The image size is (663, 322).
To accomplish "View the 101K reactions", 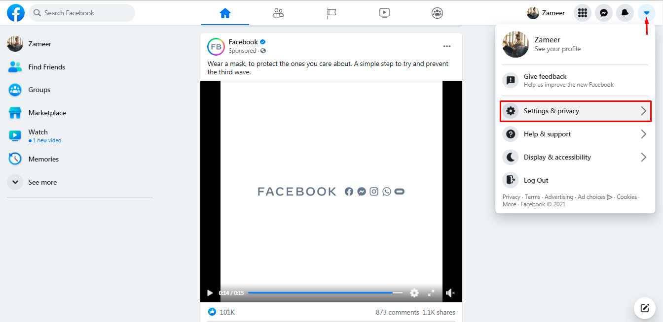I will (227, 312).
